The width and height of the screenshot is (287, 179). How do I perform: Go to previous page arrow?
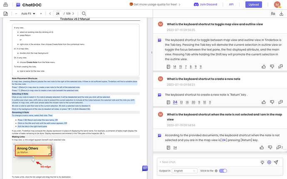point(50,14)
